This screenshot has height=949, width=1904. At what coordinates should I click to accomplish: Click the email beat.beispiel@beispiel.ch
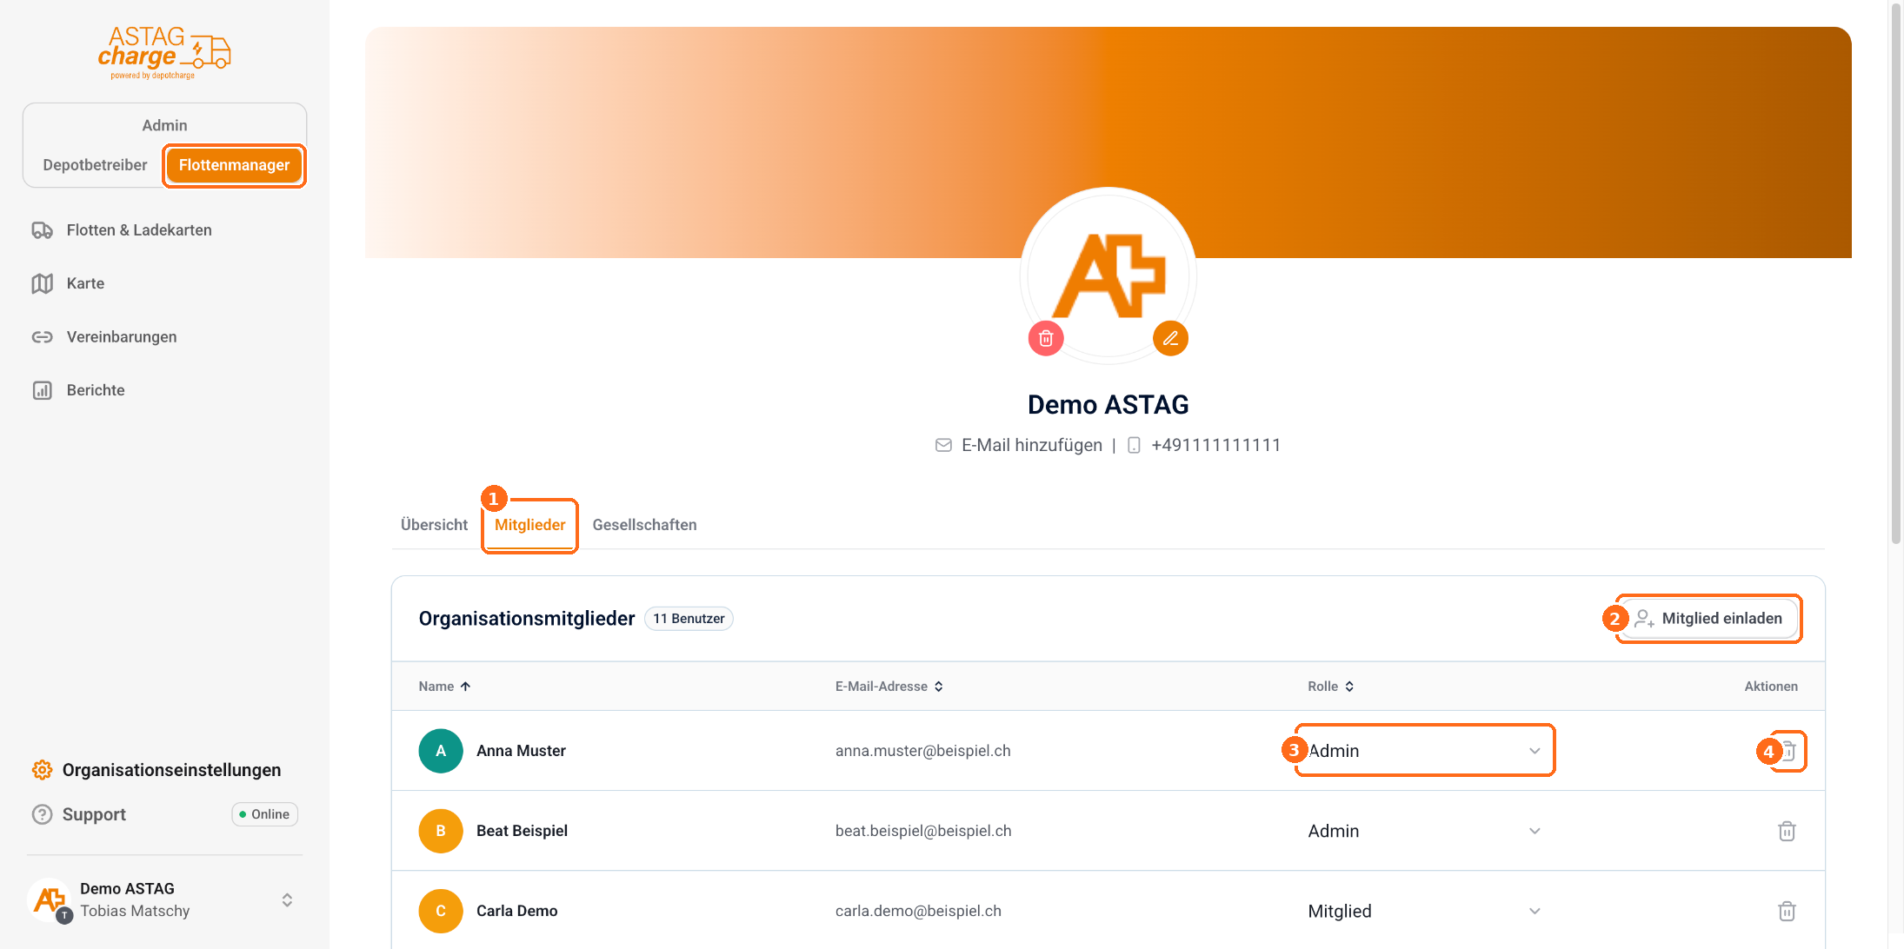[923, 831]
